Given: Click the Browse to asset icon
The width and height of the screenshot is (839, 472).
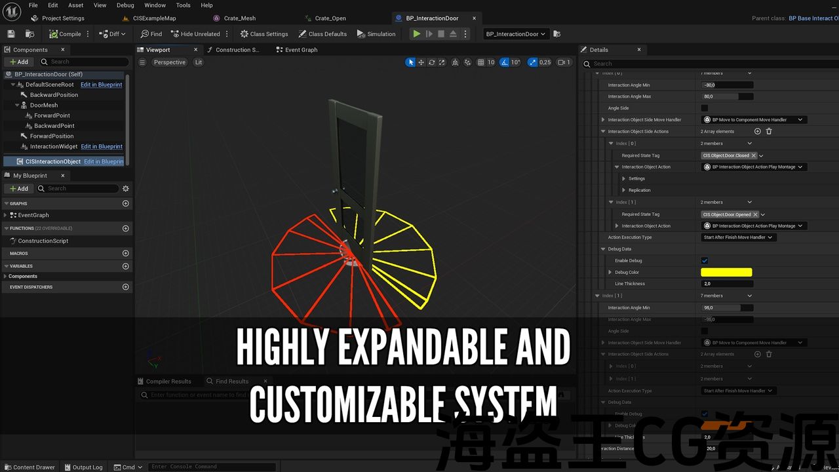Looking at the screenshot, I should click(x=30, y=34).
